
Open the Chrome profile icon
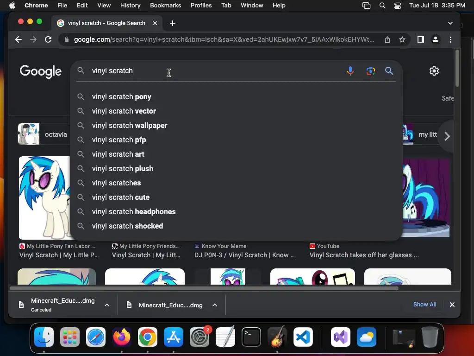coord(435,39)
